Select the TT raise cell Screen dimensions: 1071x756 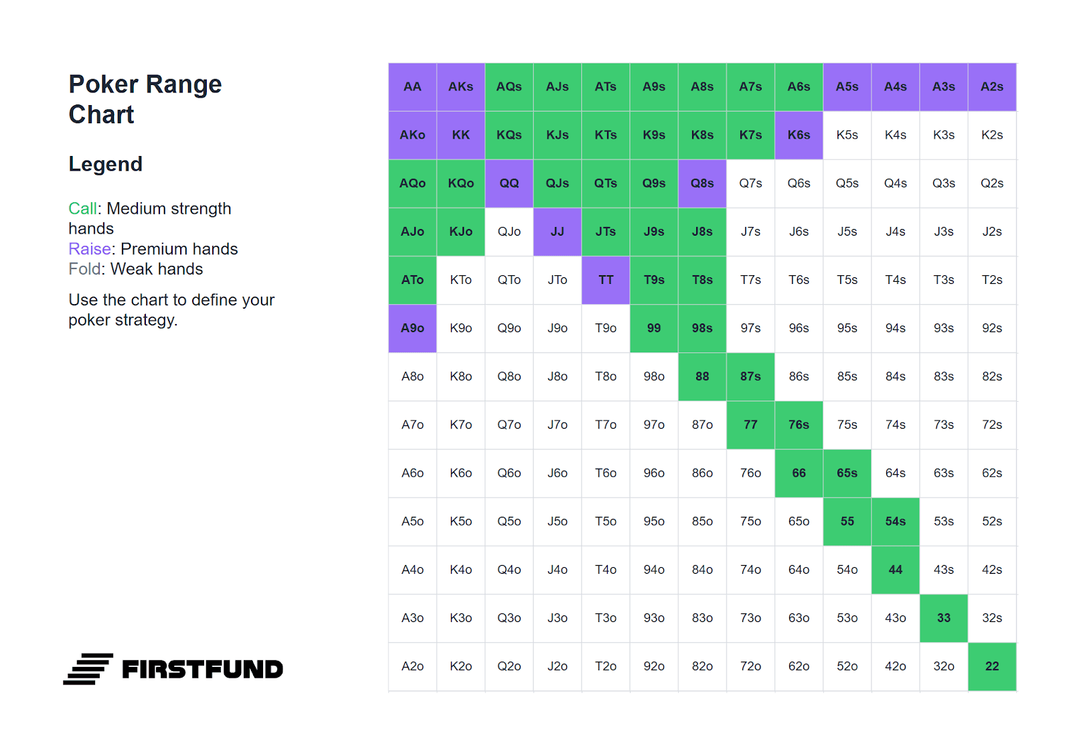click(606, 280)
